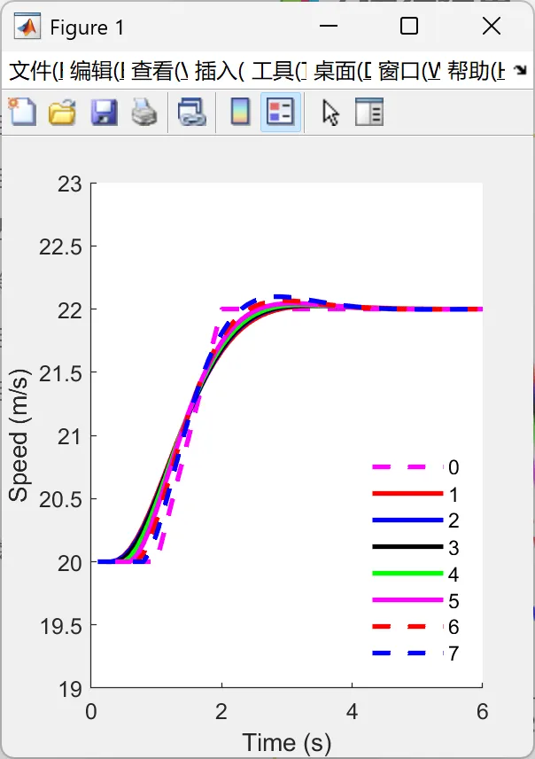Insert a colorbar using the toolbar icon
Viewport: 535px width, 759px height.
(240, 112)
